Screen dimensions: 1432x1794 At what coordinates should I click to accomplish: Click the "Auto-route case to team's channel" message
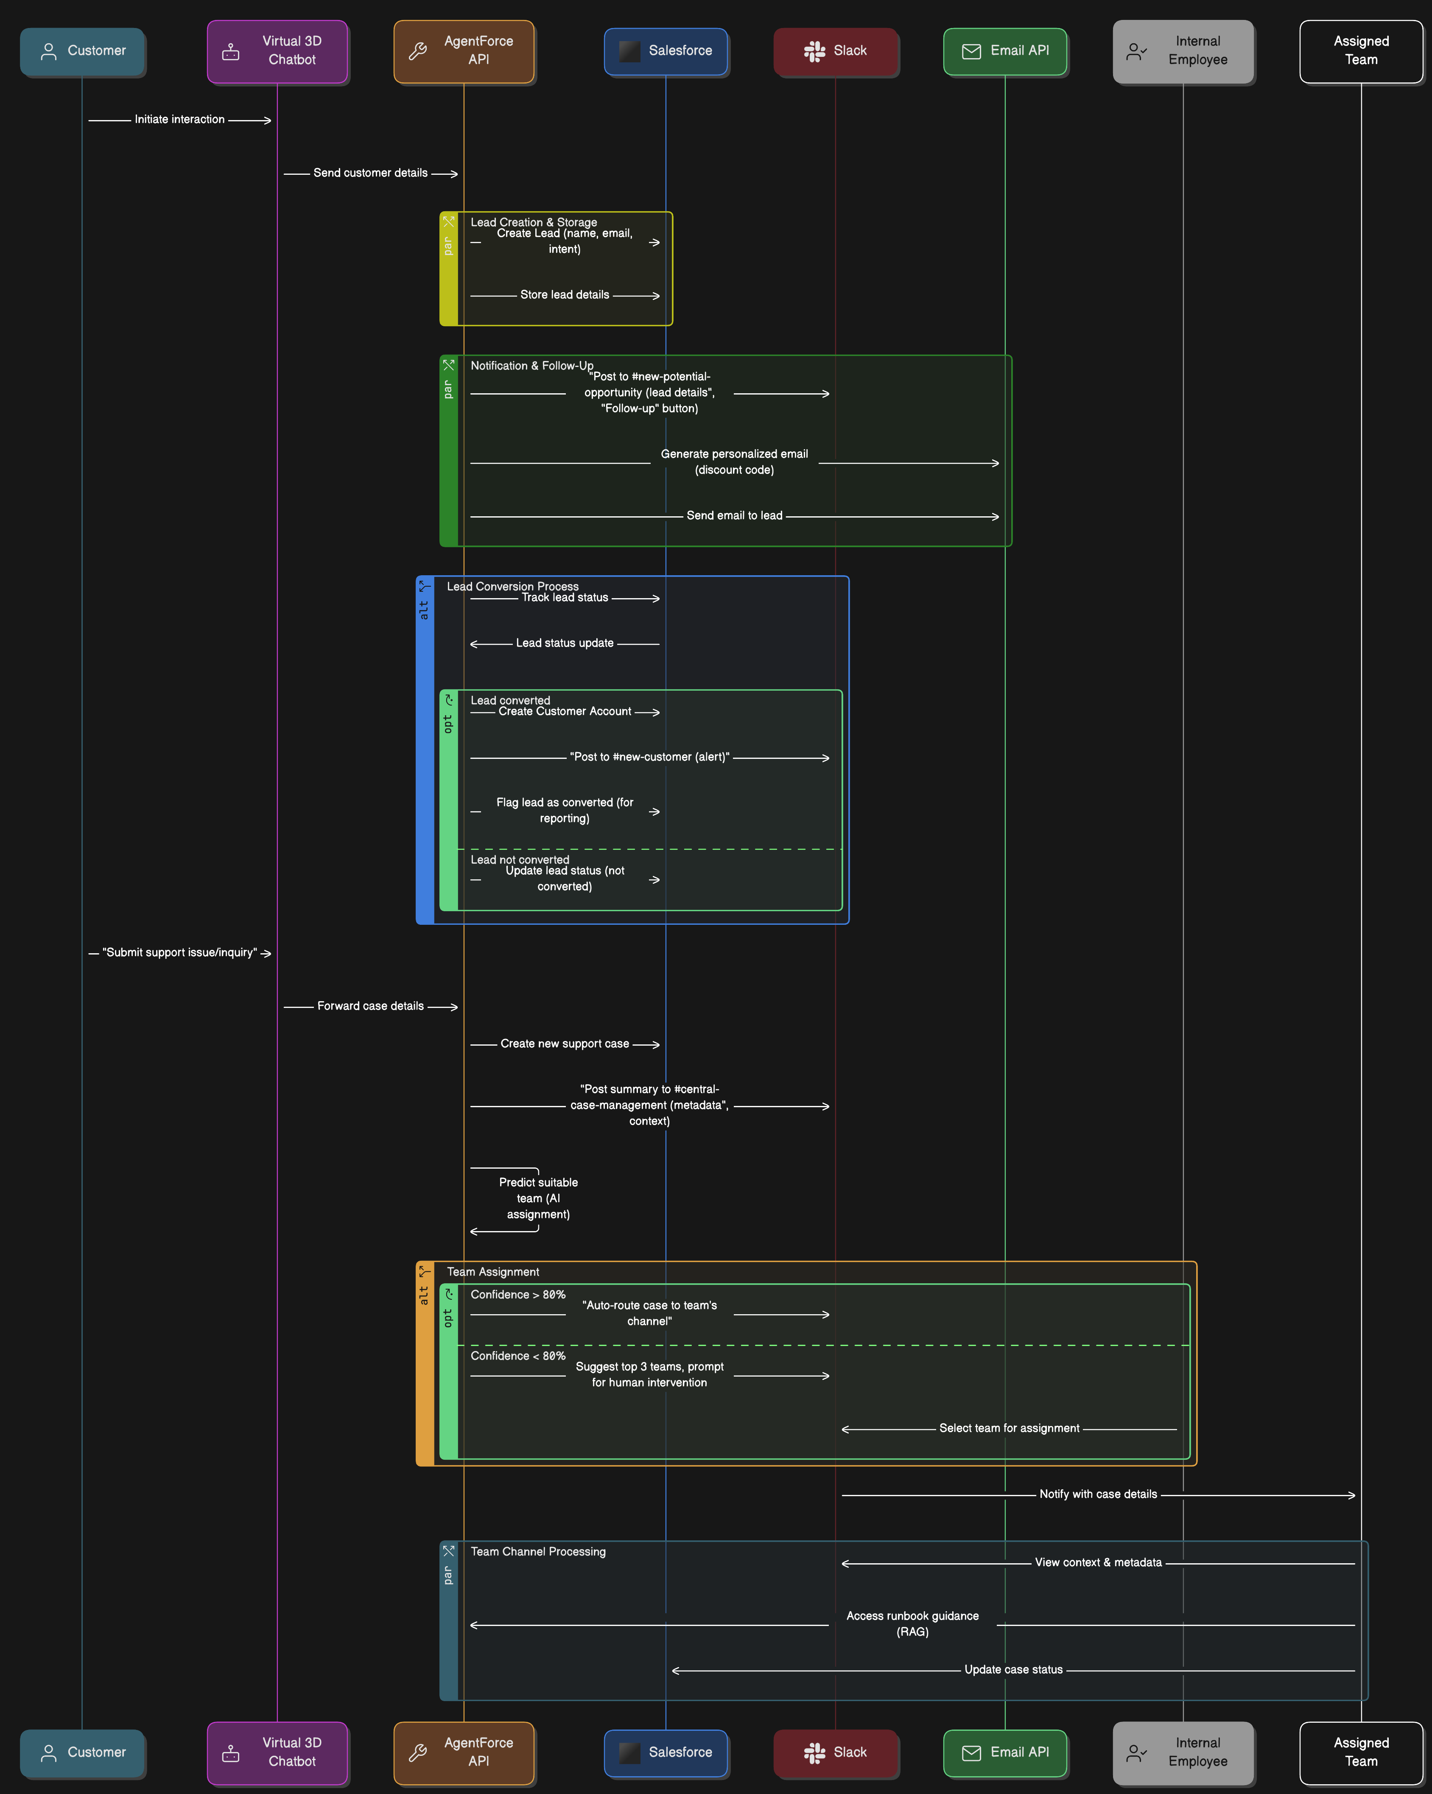pyautogui.click(x=650, y=1313)
